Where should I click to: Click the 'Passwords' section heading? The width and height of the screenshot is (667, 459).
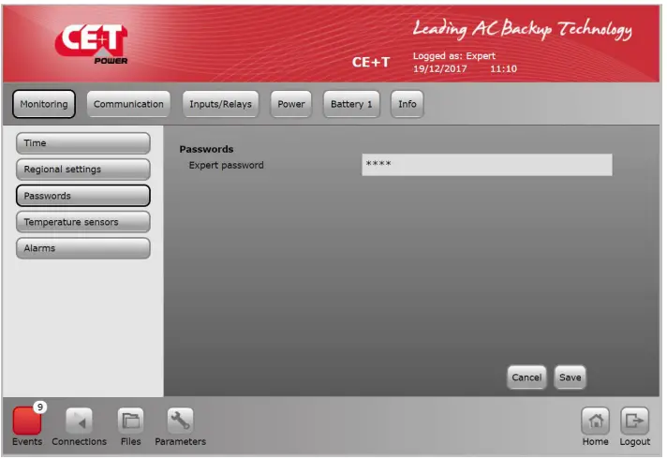click(x=206, y=149)
